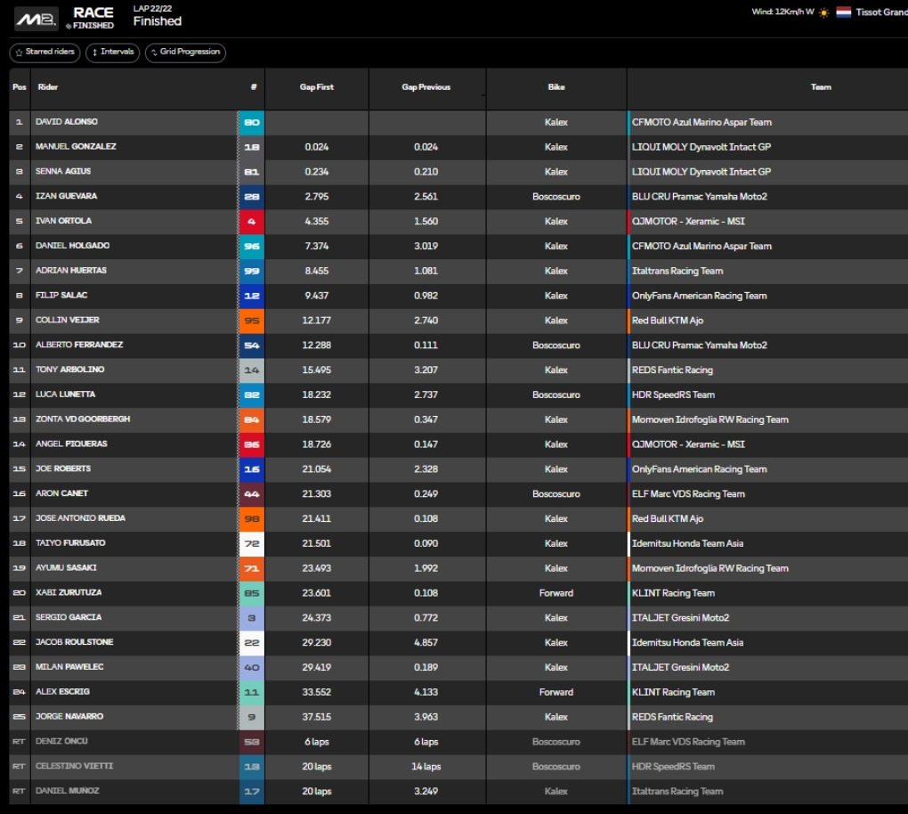Select rider JORGE NAVARRO
This screenshot has width=908, height=814.
pos(69,717)
